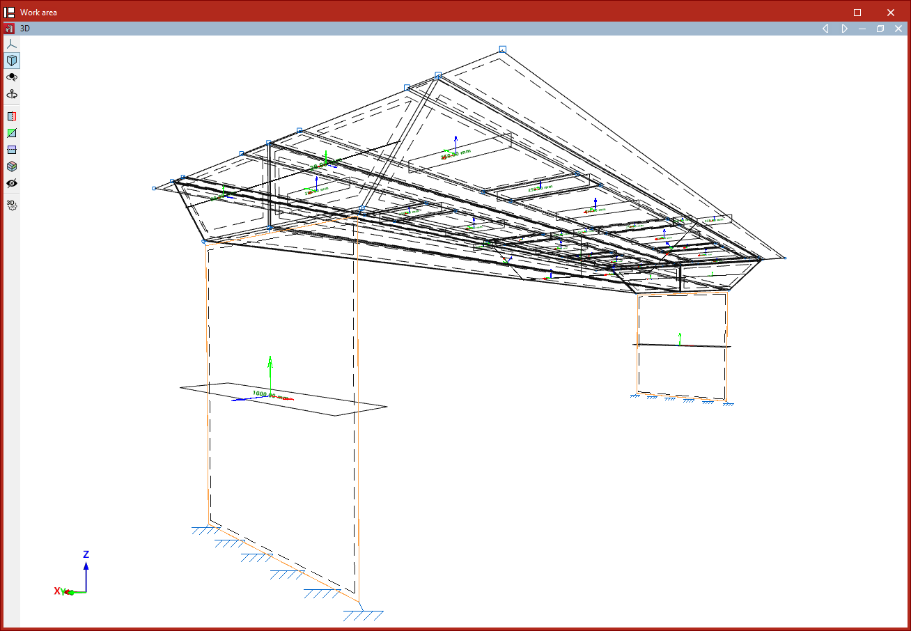Click the 3D view window icon in the subtitle bar

pos(9,29)
